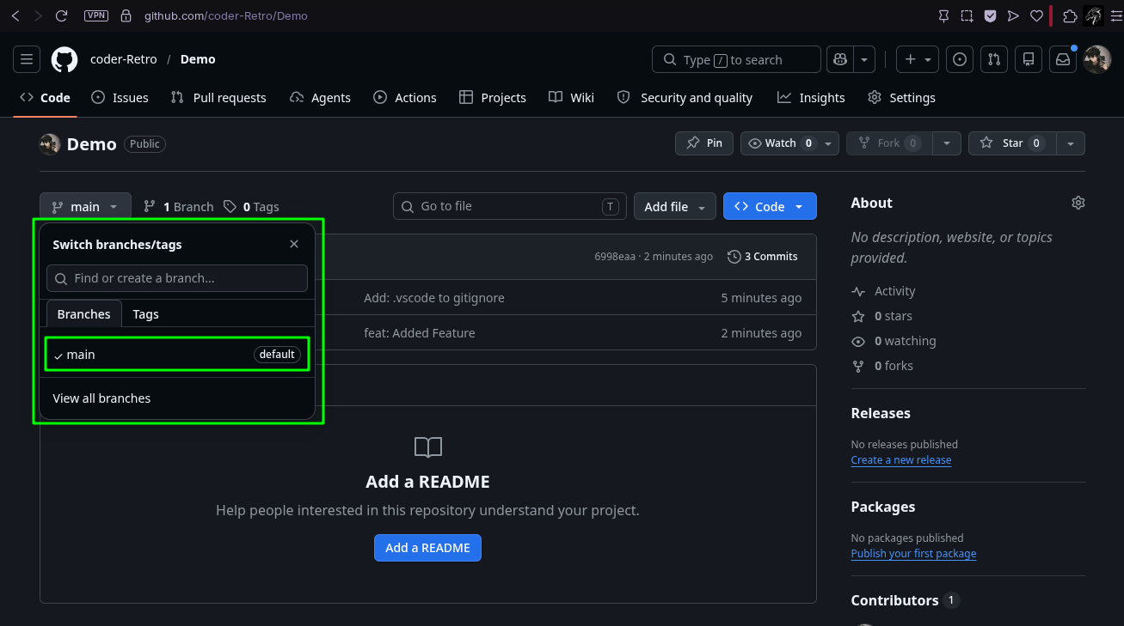This screenshot has width=1124, height=626.
Task: Open commit hash 6998eaa
Action: 615,256
